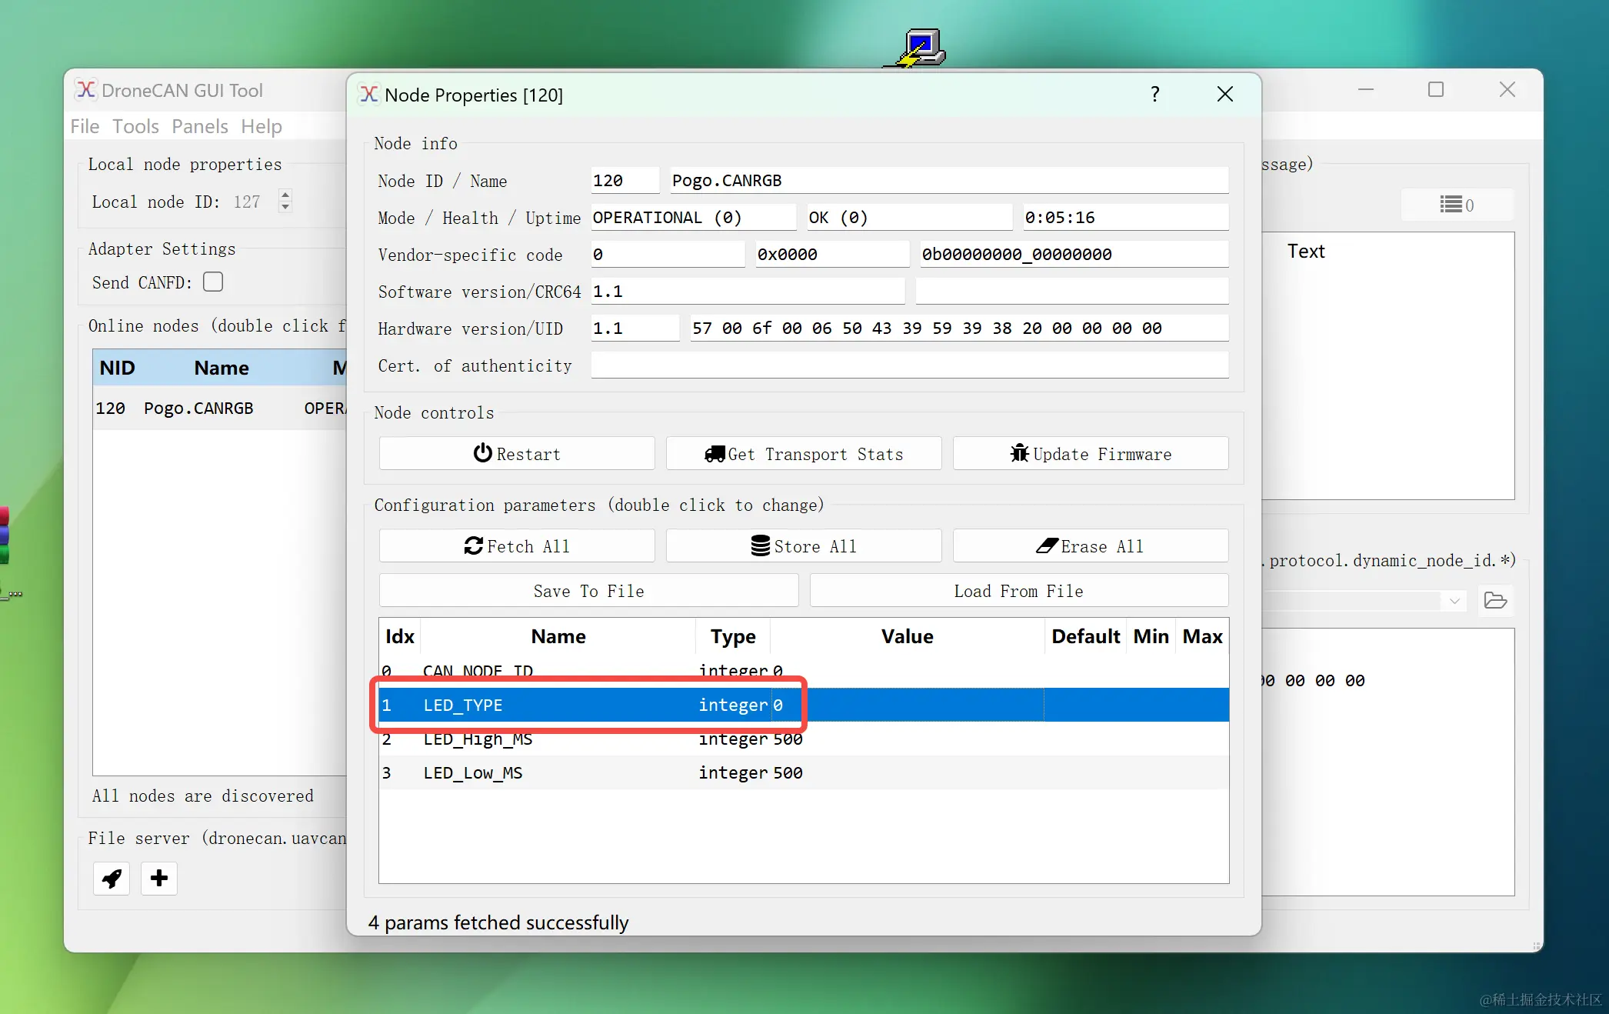Toggle the Send CANFD checkbox

coord(213,282)
